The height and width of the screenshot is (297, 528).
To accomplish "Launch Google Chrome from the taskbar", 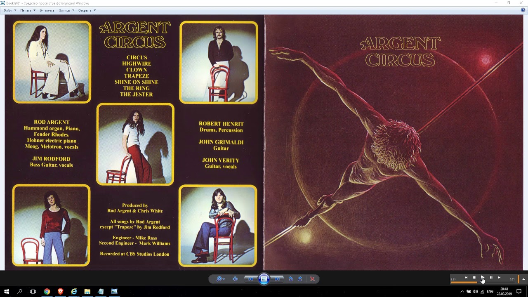I will coord(47,291).
